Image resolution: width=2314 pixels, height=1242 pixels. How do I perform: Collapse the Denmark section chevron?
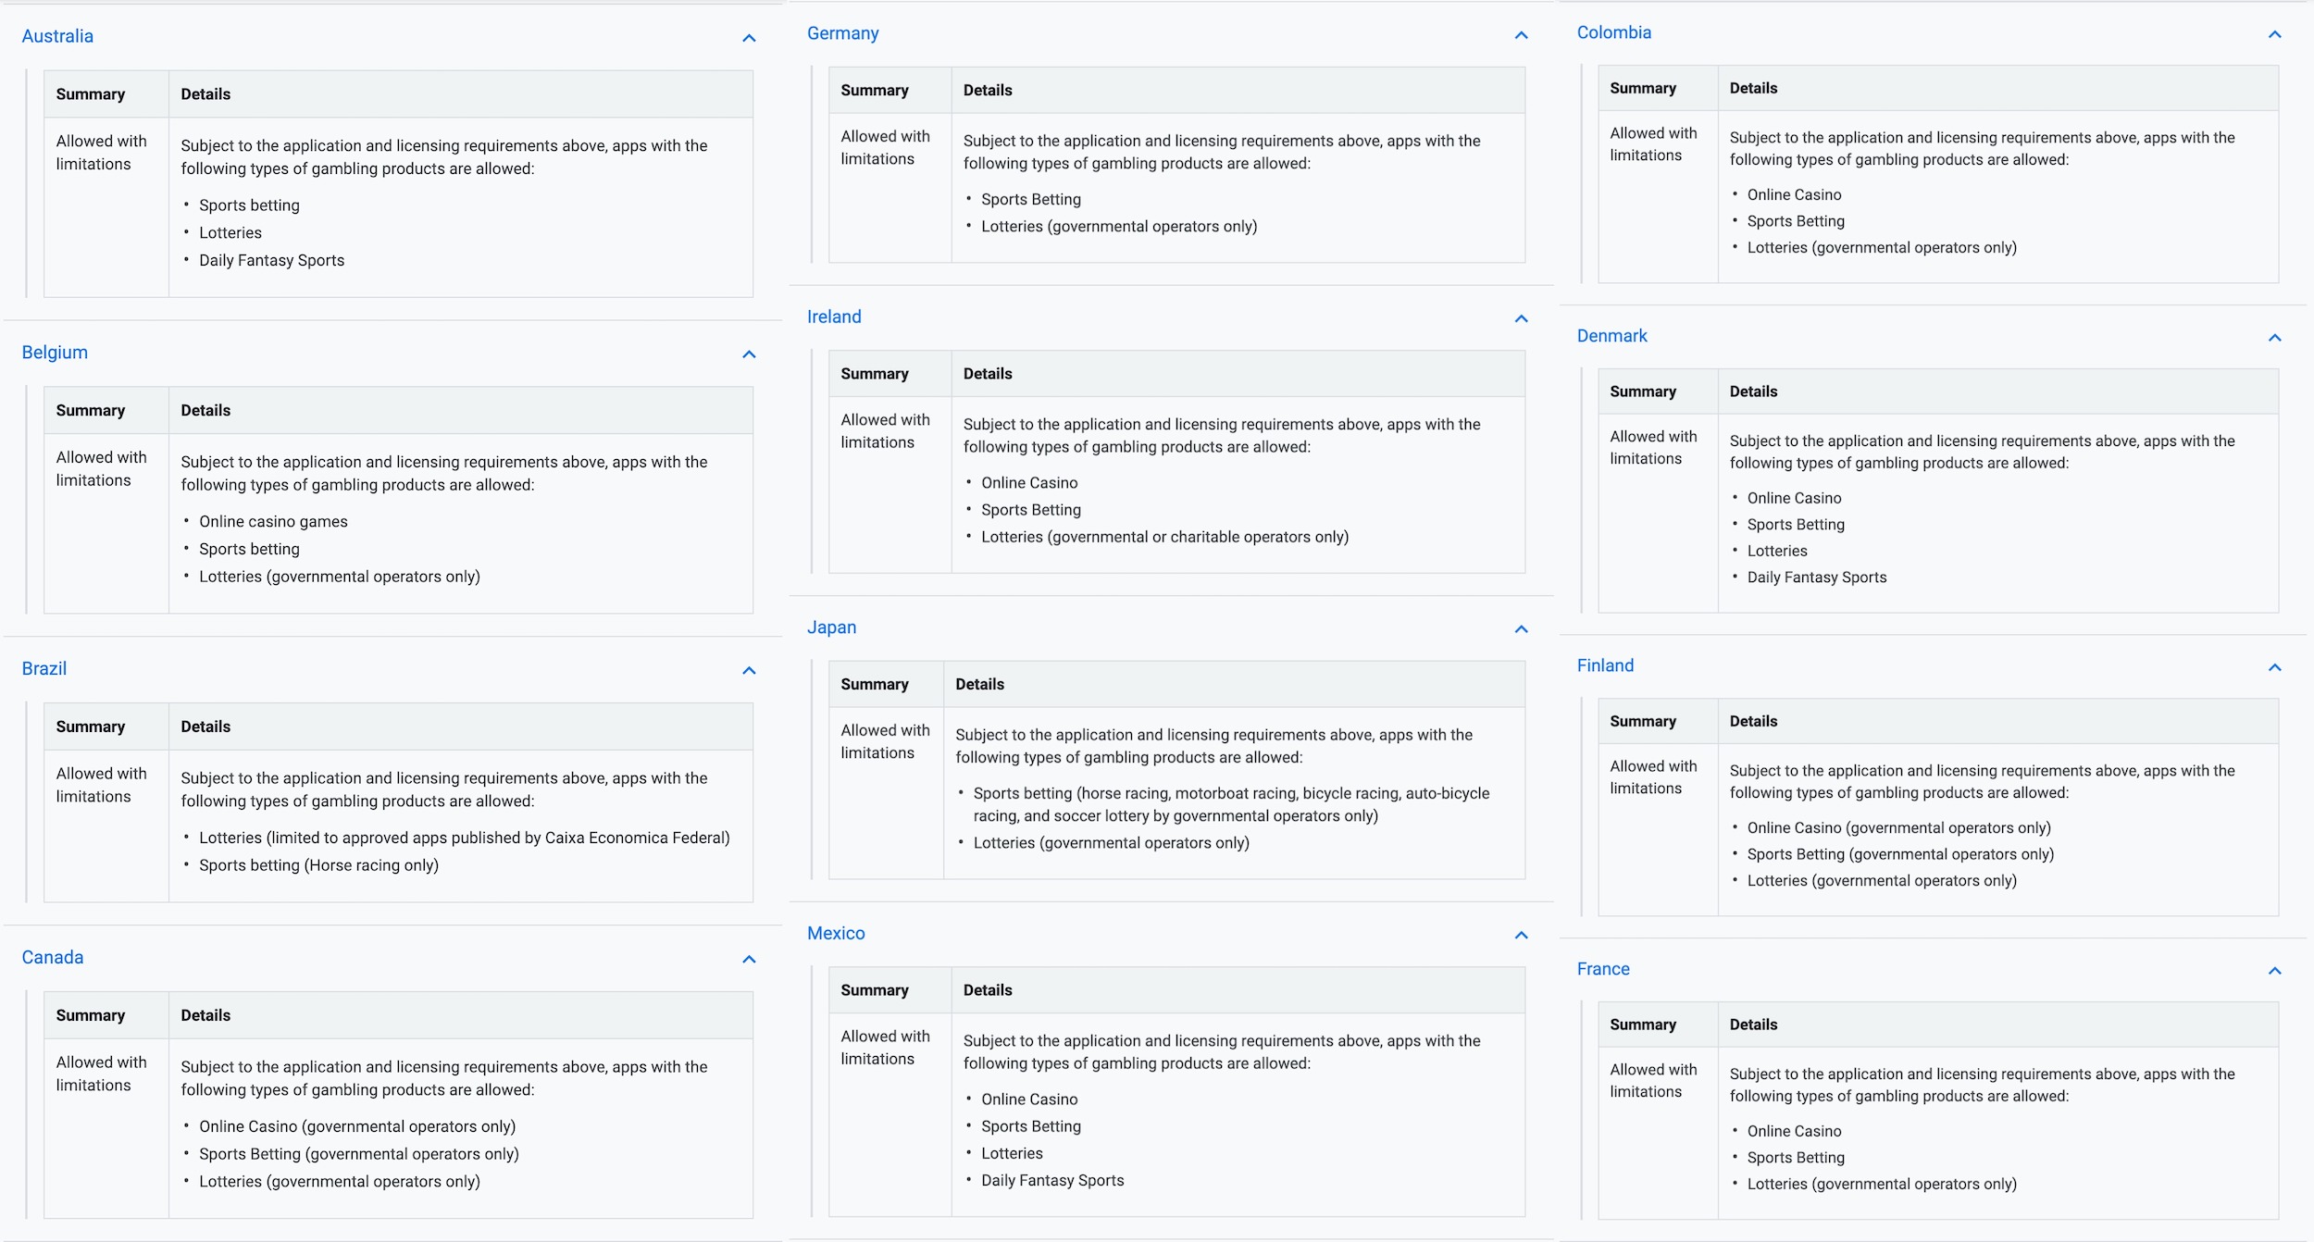(2274, 338)
